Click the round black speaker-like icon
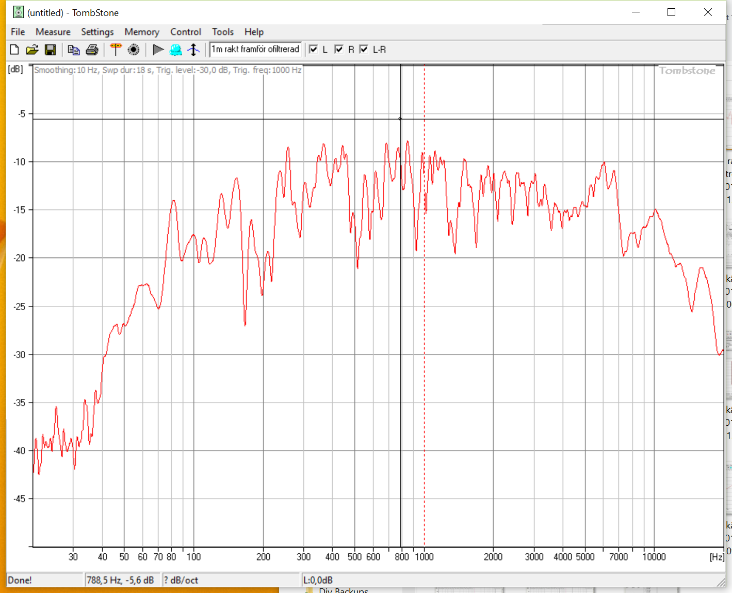This screenshot has height=593, width=732. coord(134,50)
